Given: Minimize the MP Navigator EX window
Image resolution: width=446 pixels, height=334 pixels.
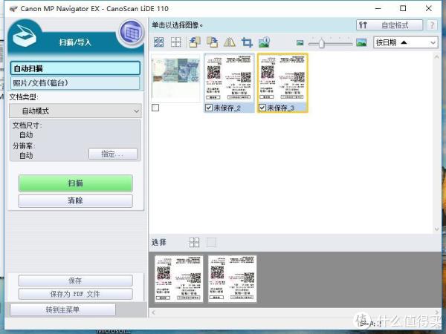Looking at the screenshot, I should point(378,8).
